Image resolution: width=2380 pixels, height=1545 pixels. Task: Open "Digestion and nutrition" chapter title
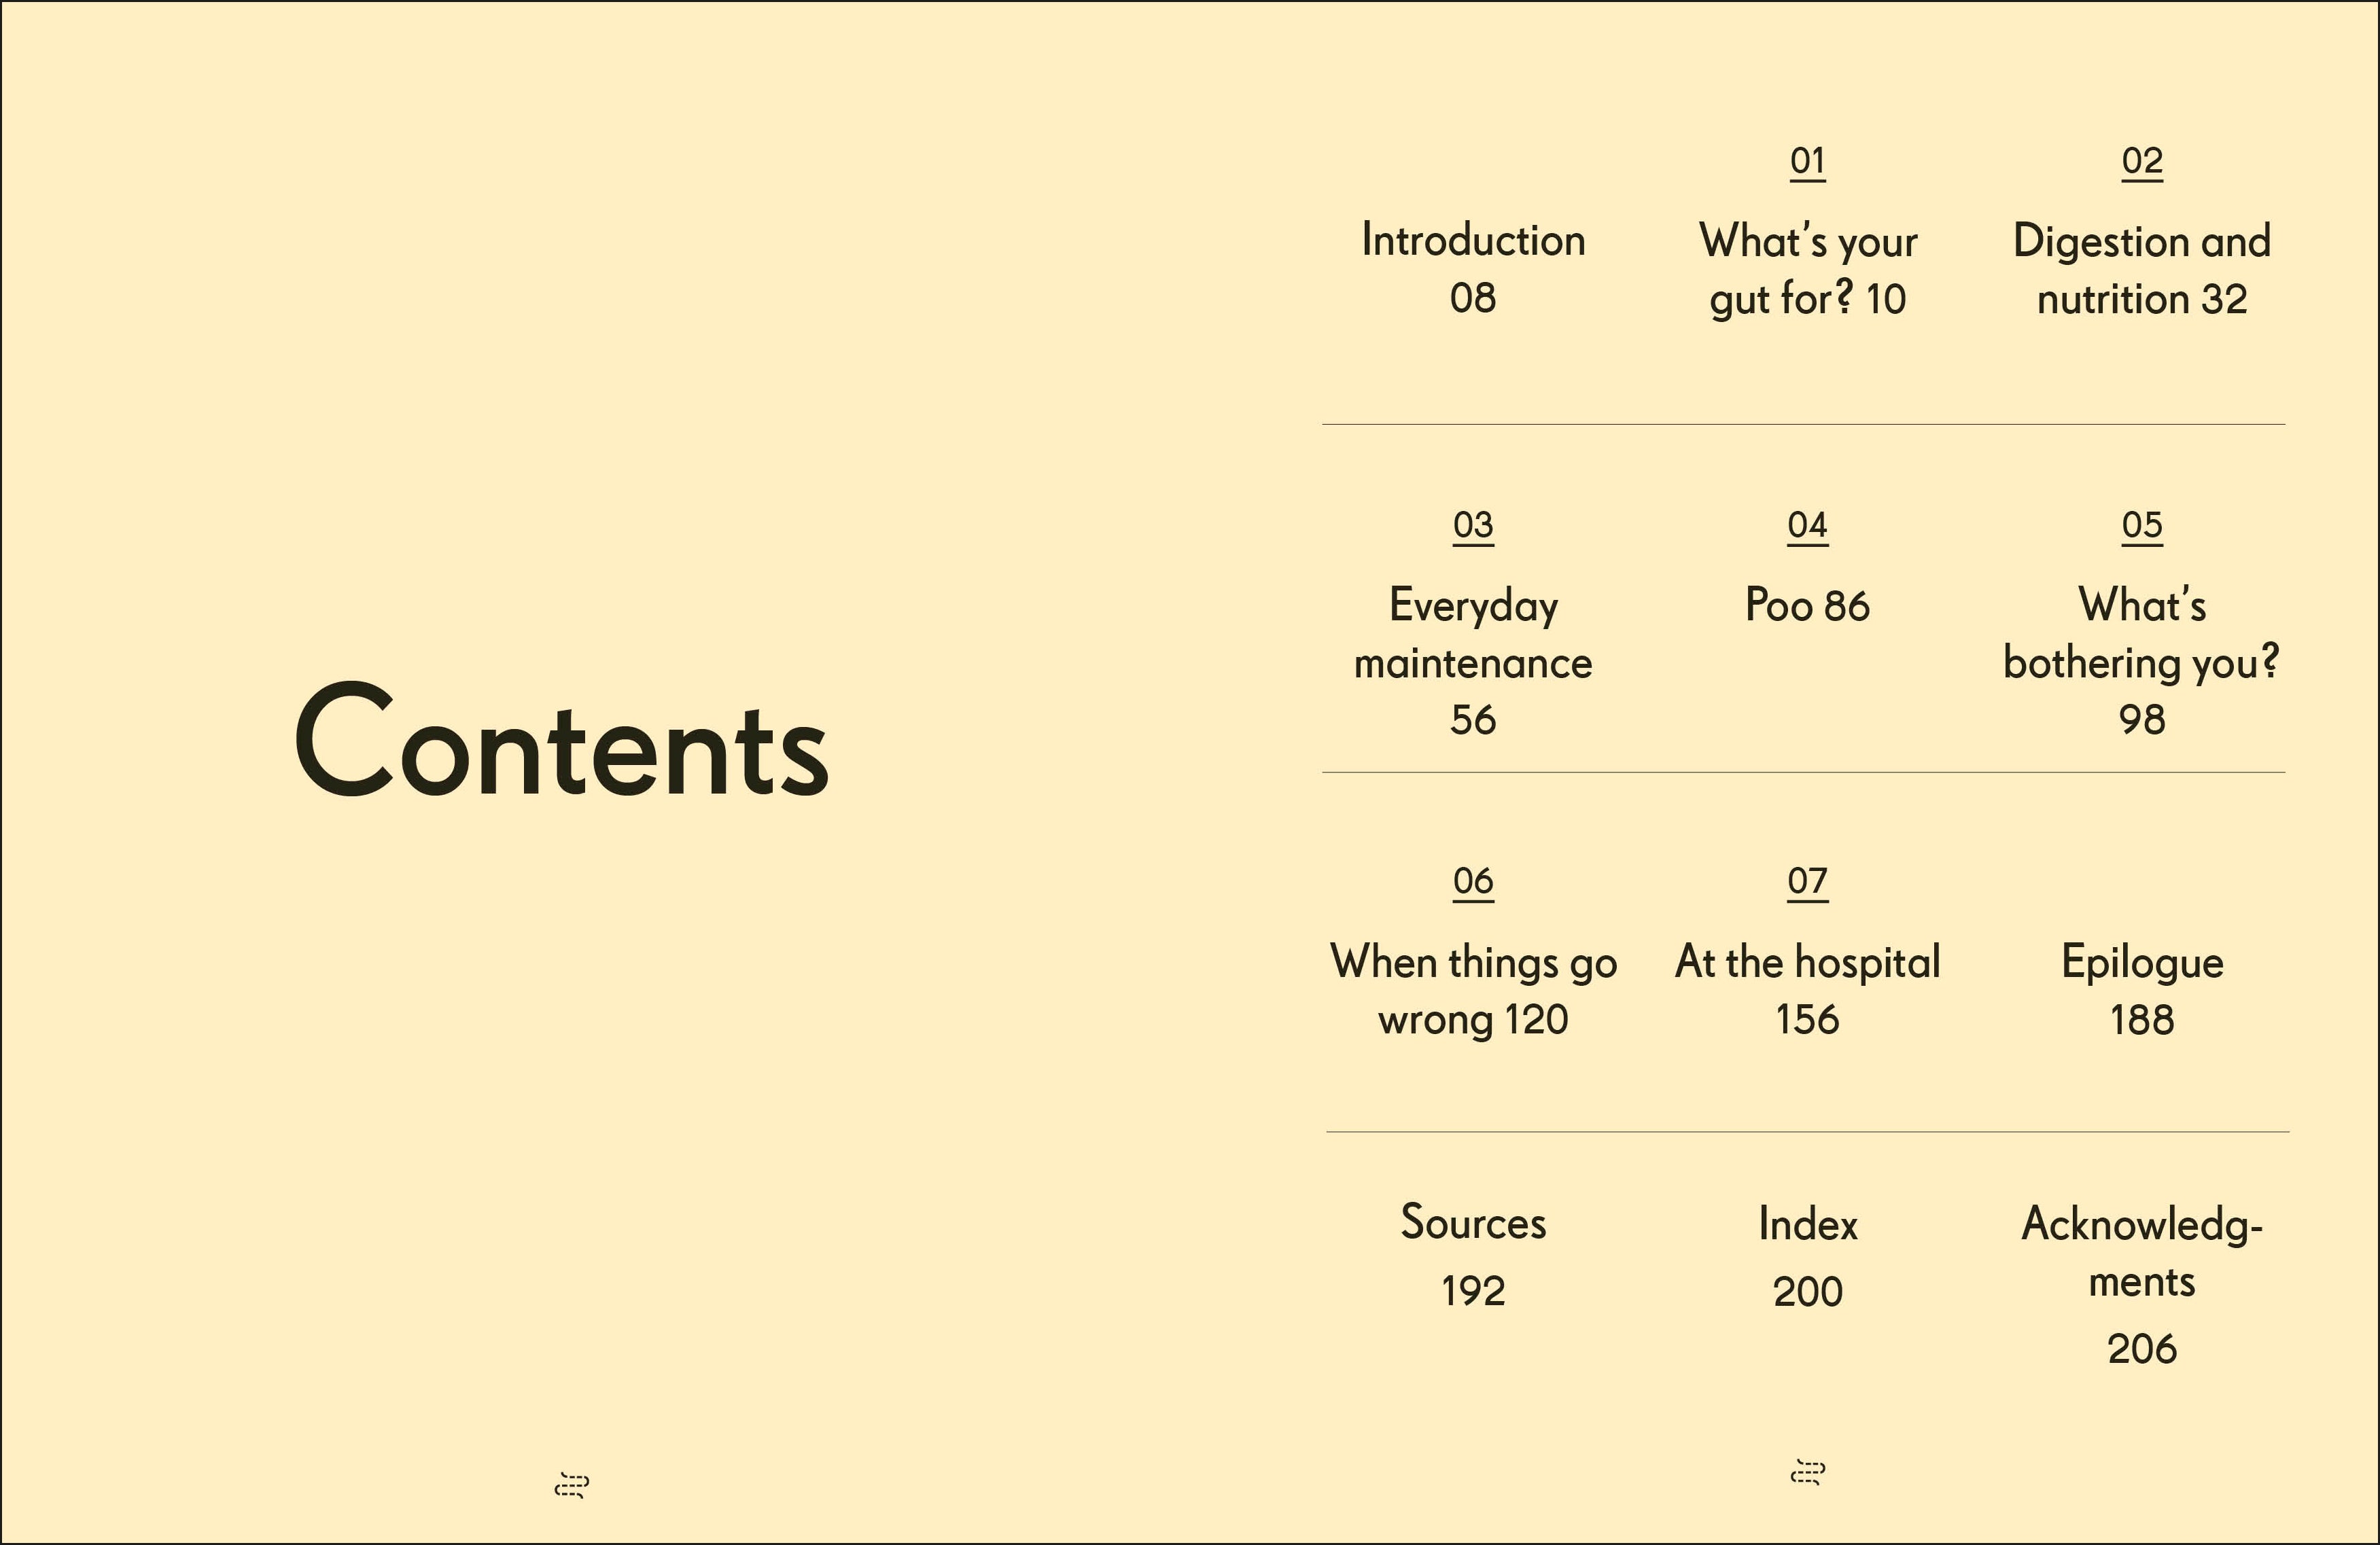coord(2142,270)
